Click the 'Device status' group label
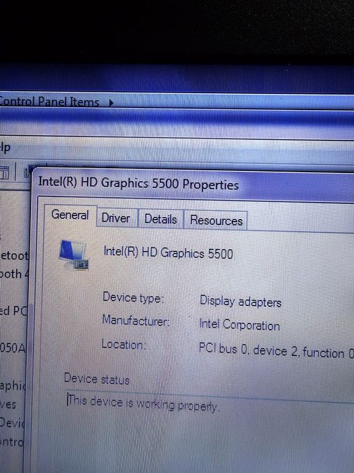 pos(96,379)
